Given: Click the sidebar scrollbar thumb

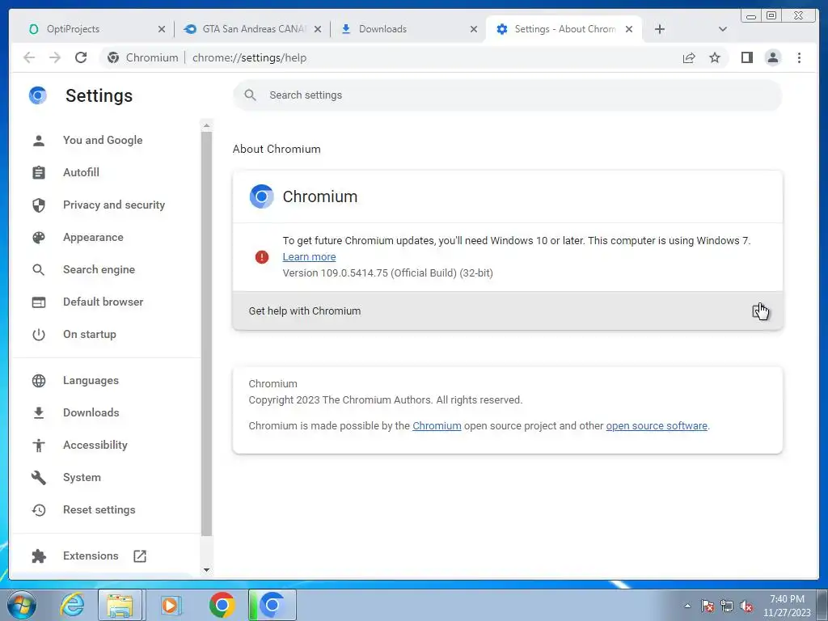Looking at the screenshot, I should click(206, 334).
